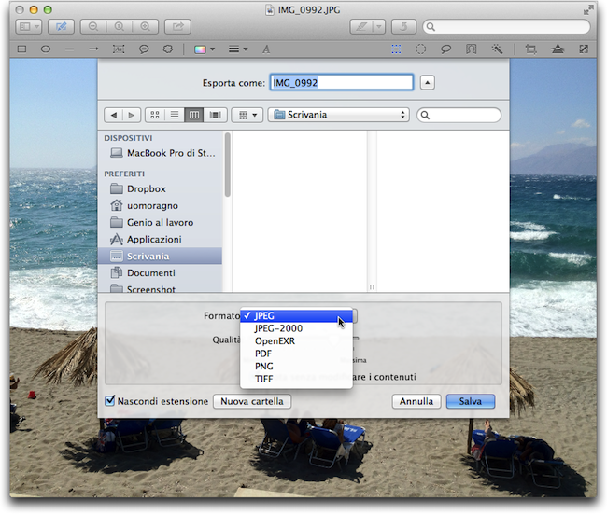Choose PNG from the format list
The width and height of the screenshot is (607, 514).
pyautogui.click(x=263, y=367)
